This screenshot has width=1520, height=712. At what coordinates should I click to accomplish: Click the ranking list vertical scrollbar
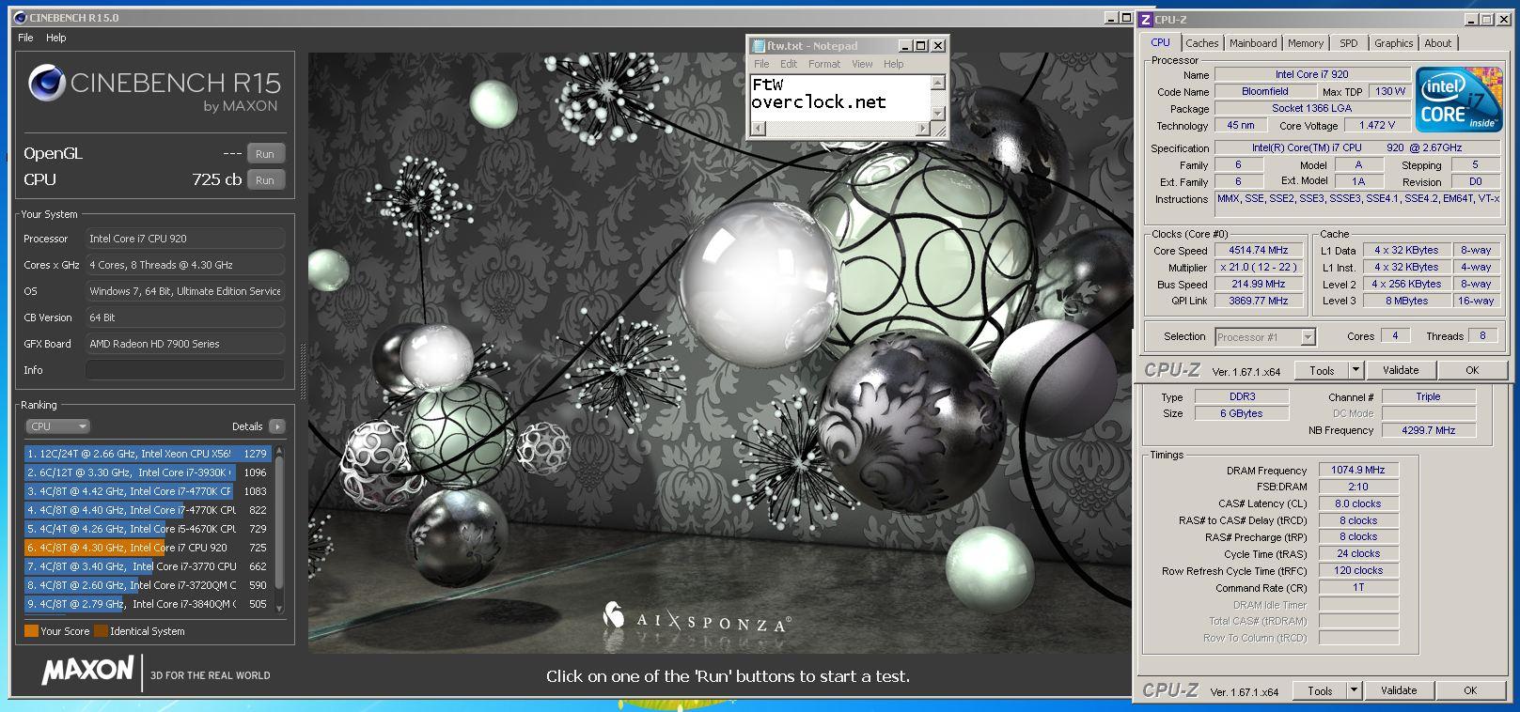point(279,529)
